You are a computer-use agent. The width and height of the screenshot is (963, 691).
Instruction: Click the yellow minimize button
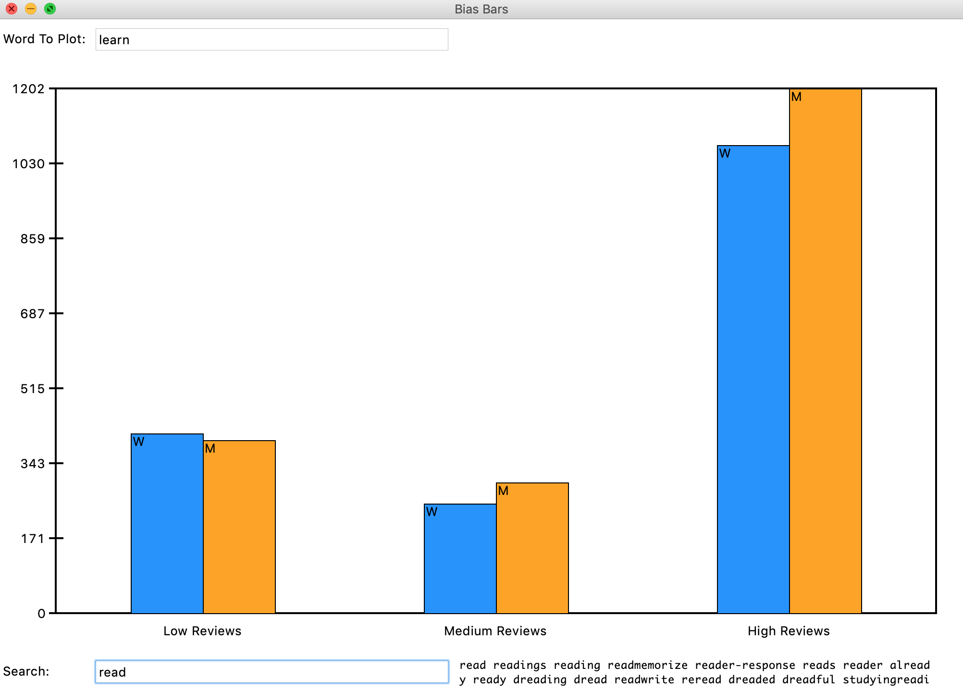click(31, 8)
